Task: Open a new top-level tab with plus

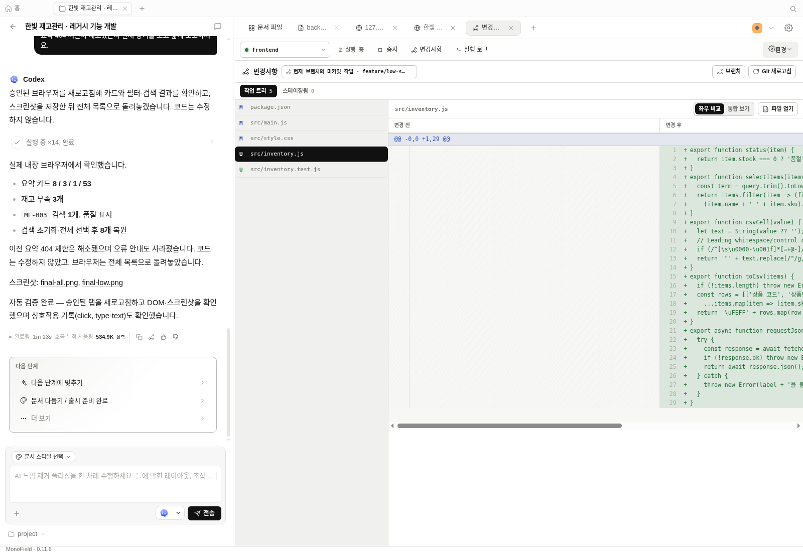Action: (142, 9)
